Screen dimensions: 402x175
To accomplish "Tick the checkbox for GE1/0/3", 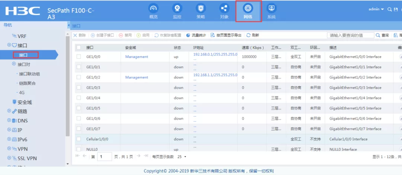I will pyautogui.click(x=79, y=88).
